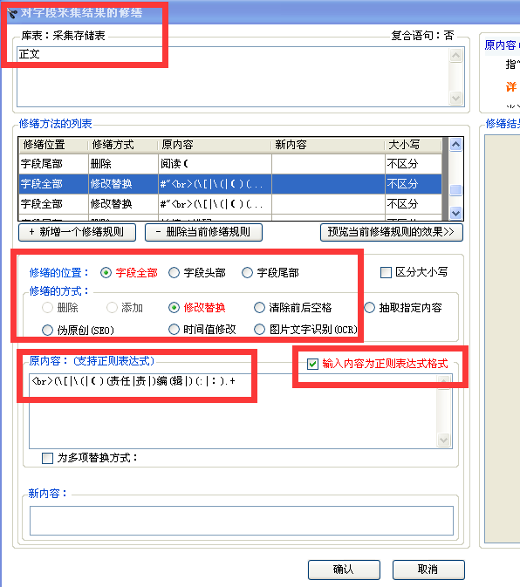This screenshot has width=520, height=587.
Task: Click 删除当前修缮规则 button
Action: [x=203, y=232]
